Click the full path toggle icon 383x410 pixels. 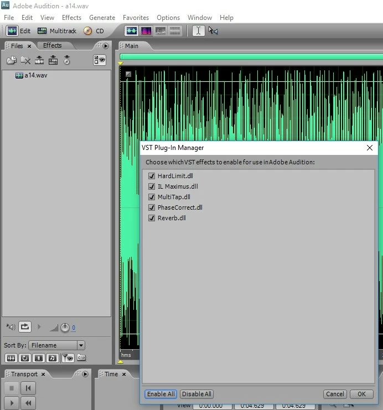pos(81,357)
